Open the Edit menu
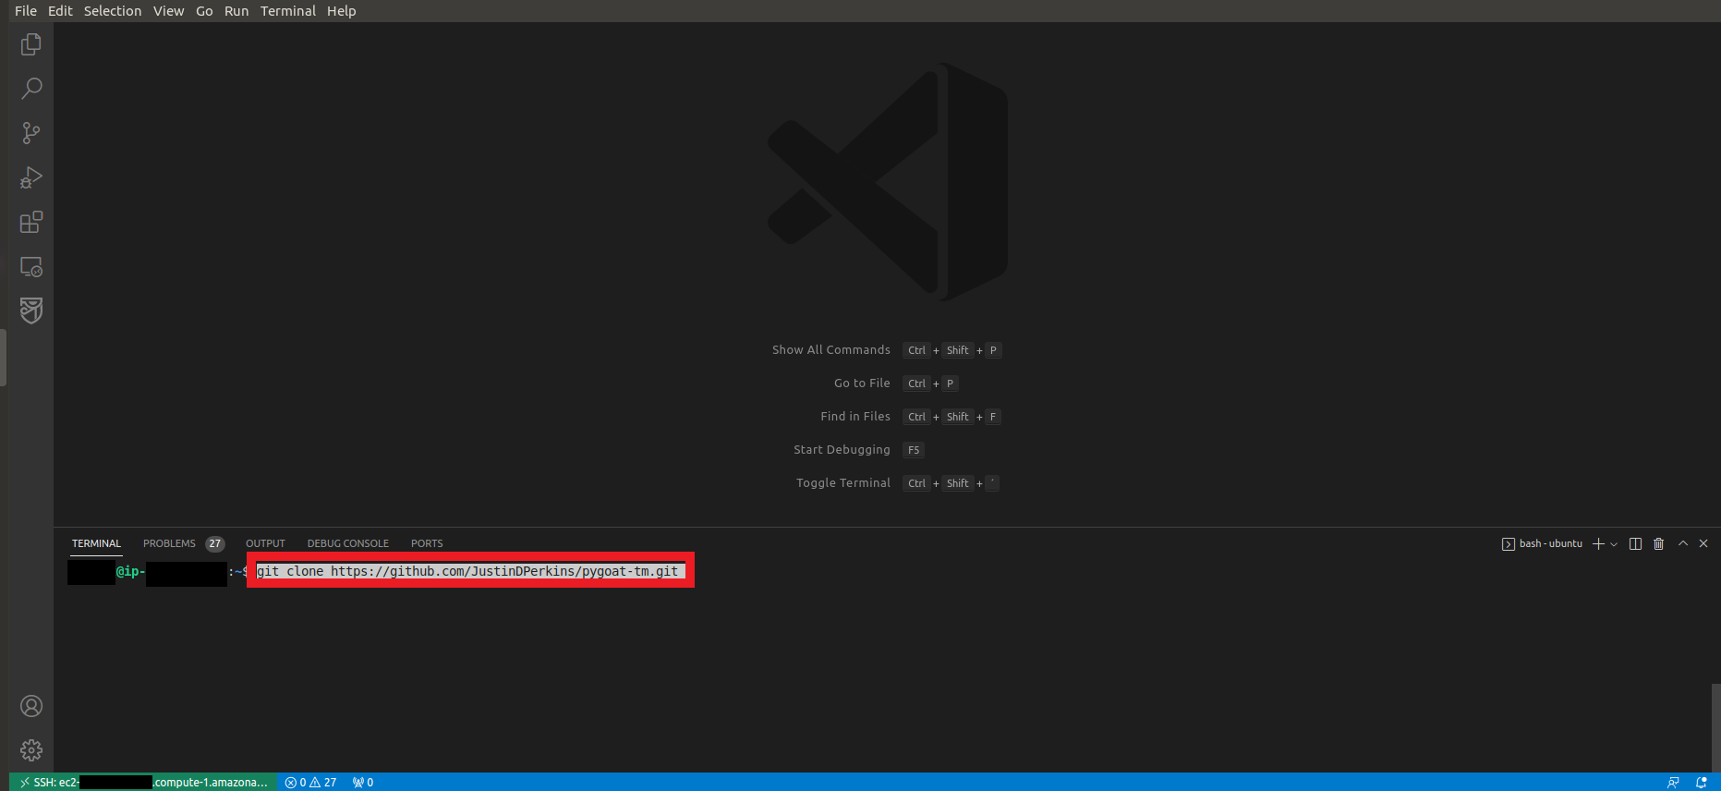This screenshot has height=791, width=1721. (x=60, y=11)
